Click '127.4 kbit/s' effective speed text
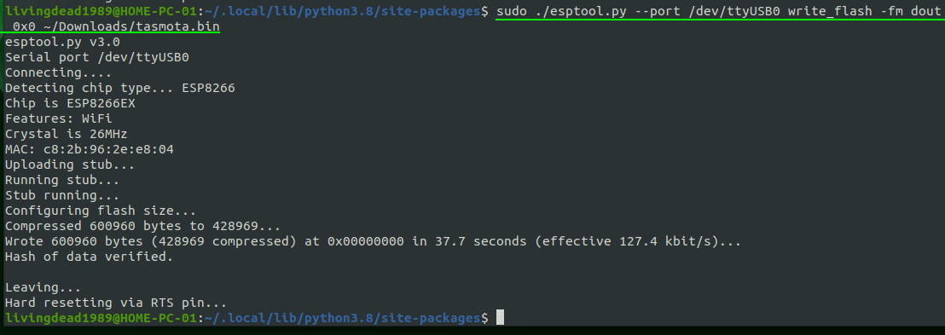This screenshot has width=945, height=335. point(666,241)
